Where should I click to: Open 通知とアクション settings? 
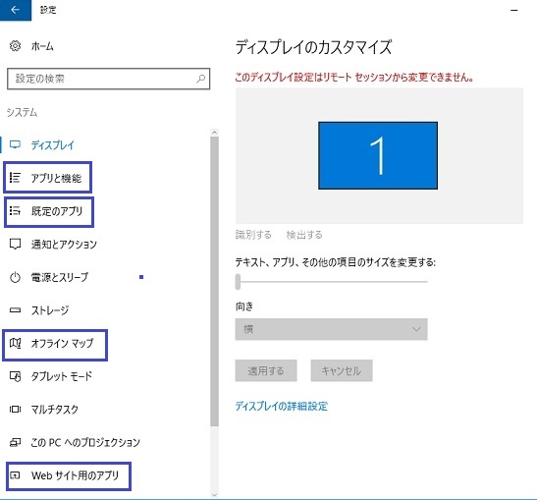point(53,245)
